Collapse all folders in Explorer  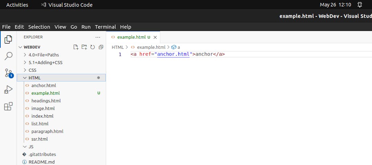click(101, 47)
